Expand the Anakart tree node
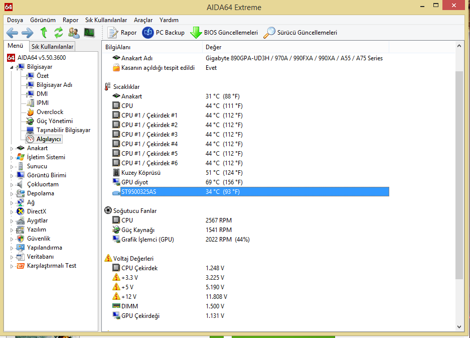This screenshot has width=470, height=338. pyautogui.click(x=12, y=149)
